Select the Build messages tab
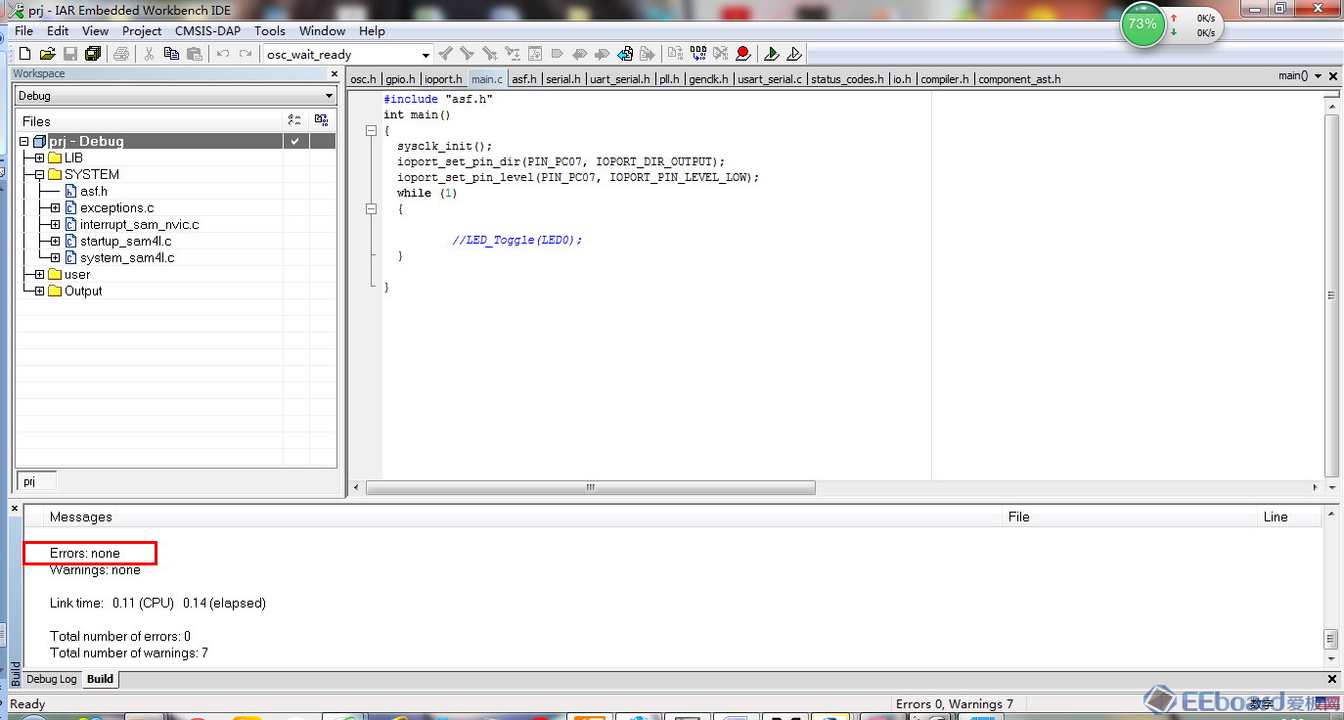The width and height of the screenshot is (1344, 720). pos(100,679)
